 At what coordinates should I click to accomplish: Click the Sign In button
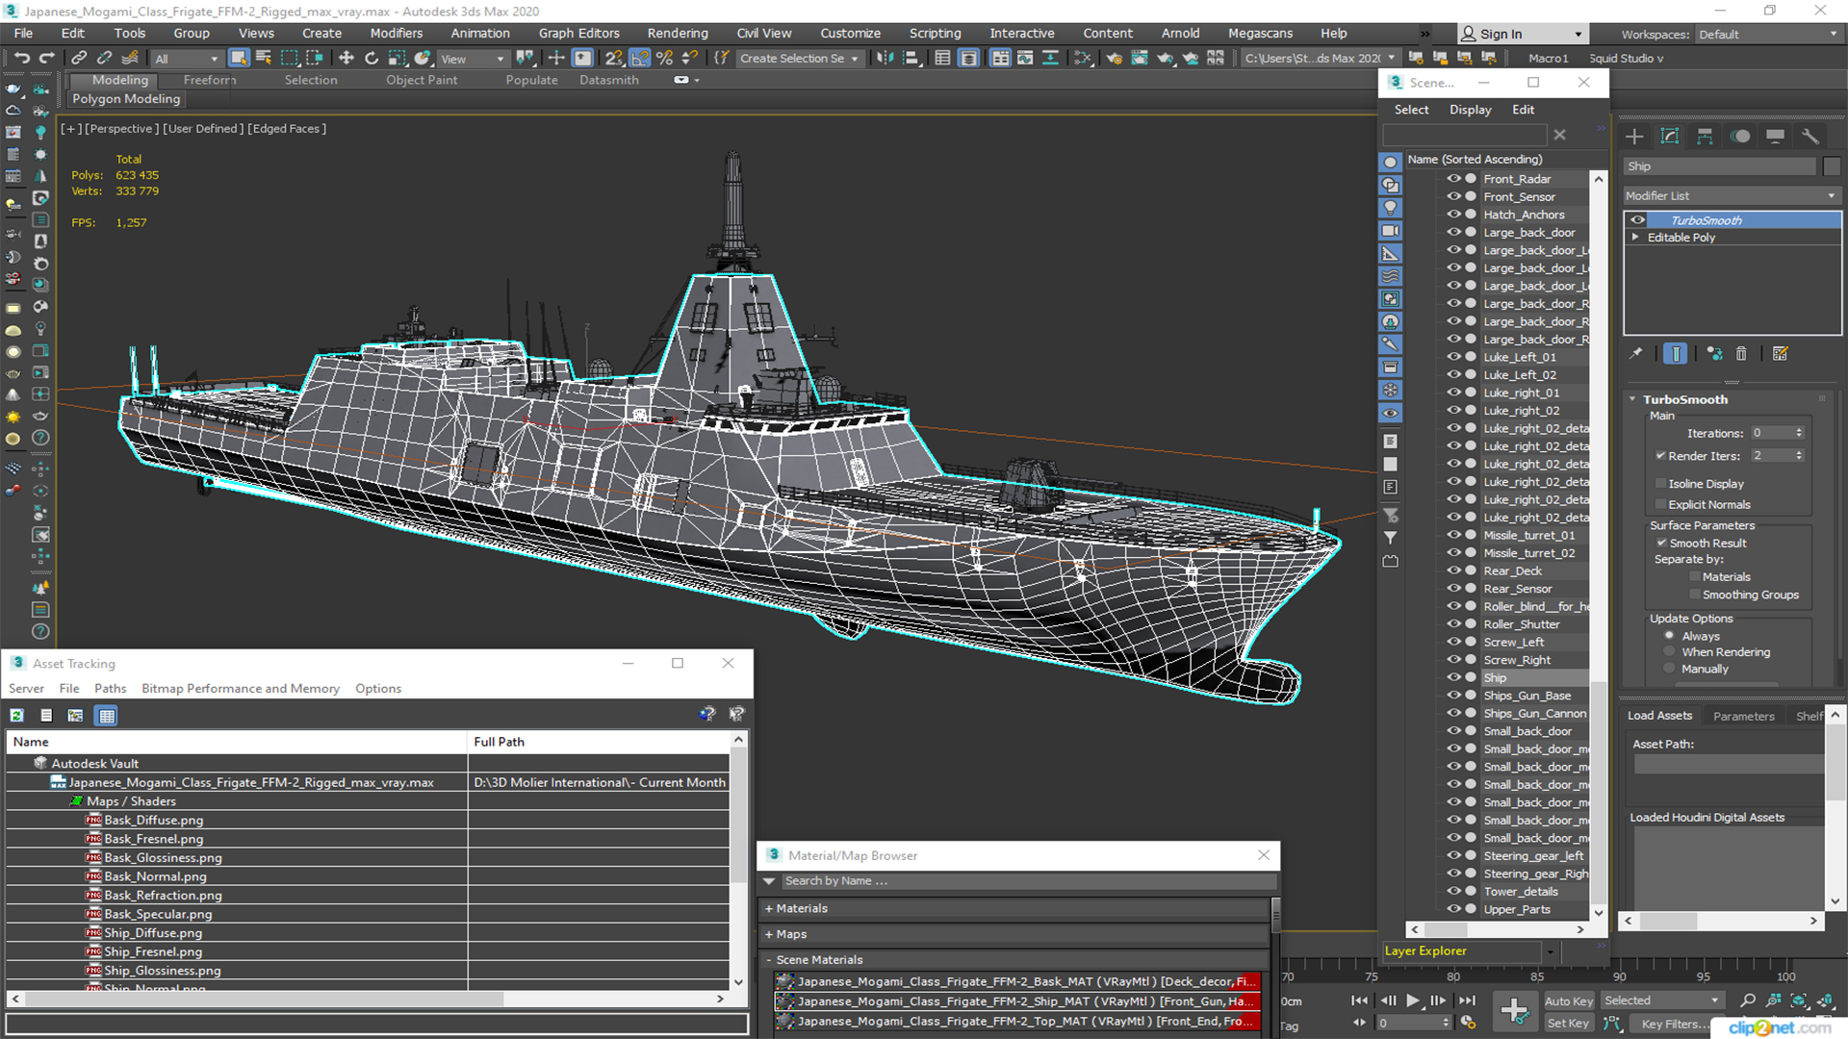tap(1522, 34)
